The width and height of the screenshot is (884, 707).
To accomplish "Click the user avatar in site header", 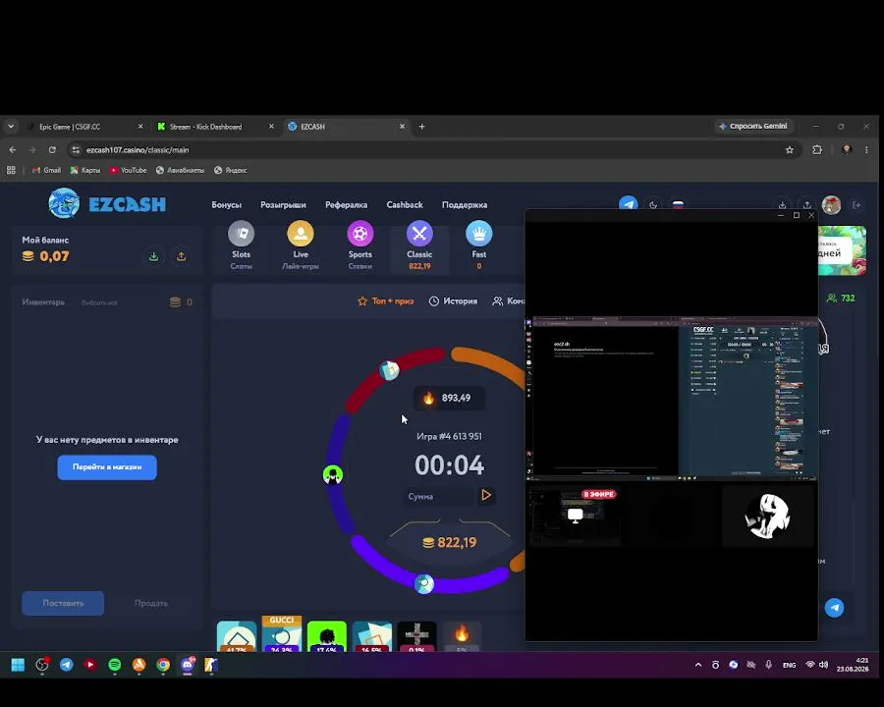I will [x=831, y=204].
